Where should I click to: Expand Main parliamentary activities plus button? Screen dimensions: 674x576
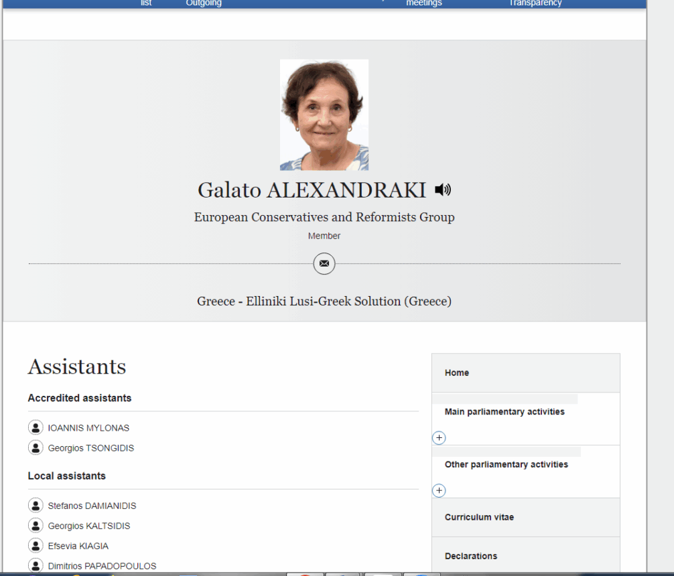(439, 438)
